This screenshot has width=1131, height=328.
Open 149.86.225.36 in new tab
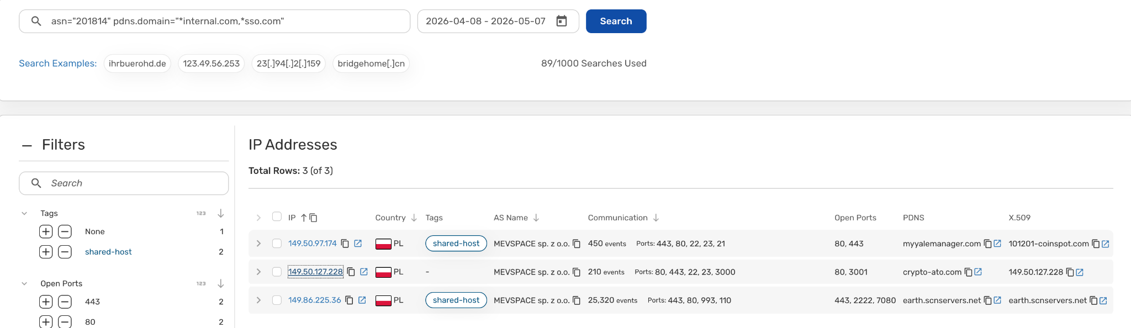(362, 300)
